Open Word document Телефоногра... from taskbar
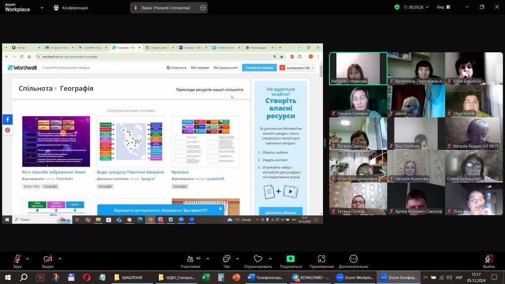Viewport: 505px width, 284px height. (266, 278)
